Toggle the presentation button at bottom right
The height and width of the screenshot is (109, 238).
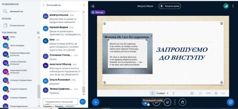pyautogui.click(x=230, y=102)
